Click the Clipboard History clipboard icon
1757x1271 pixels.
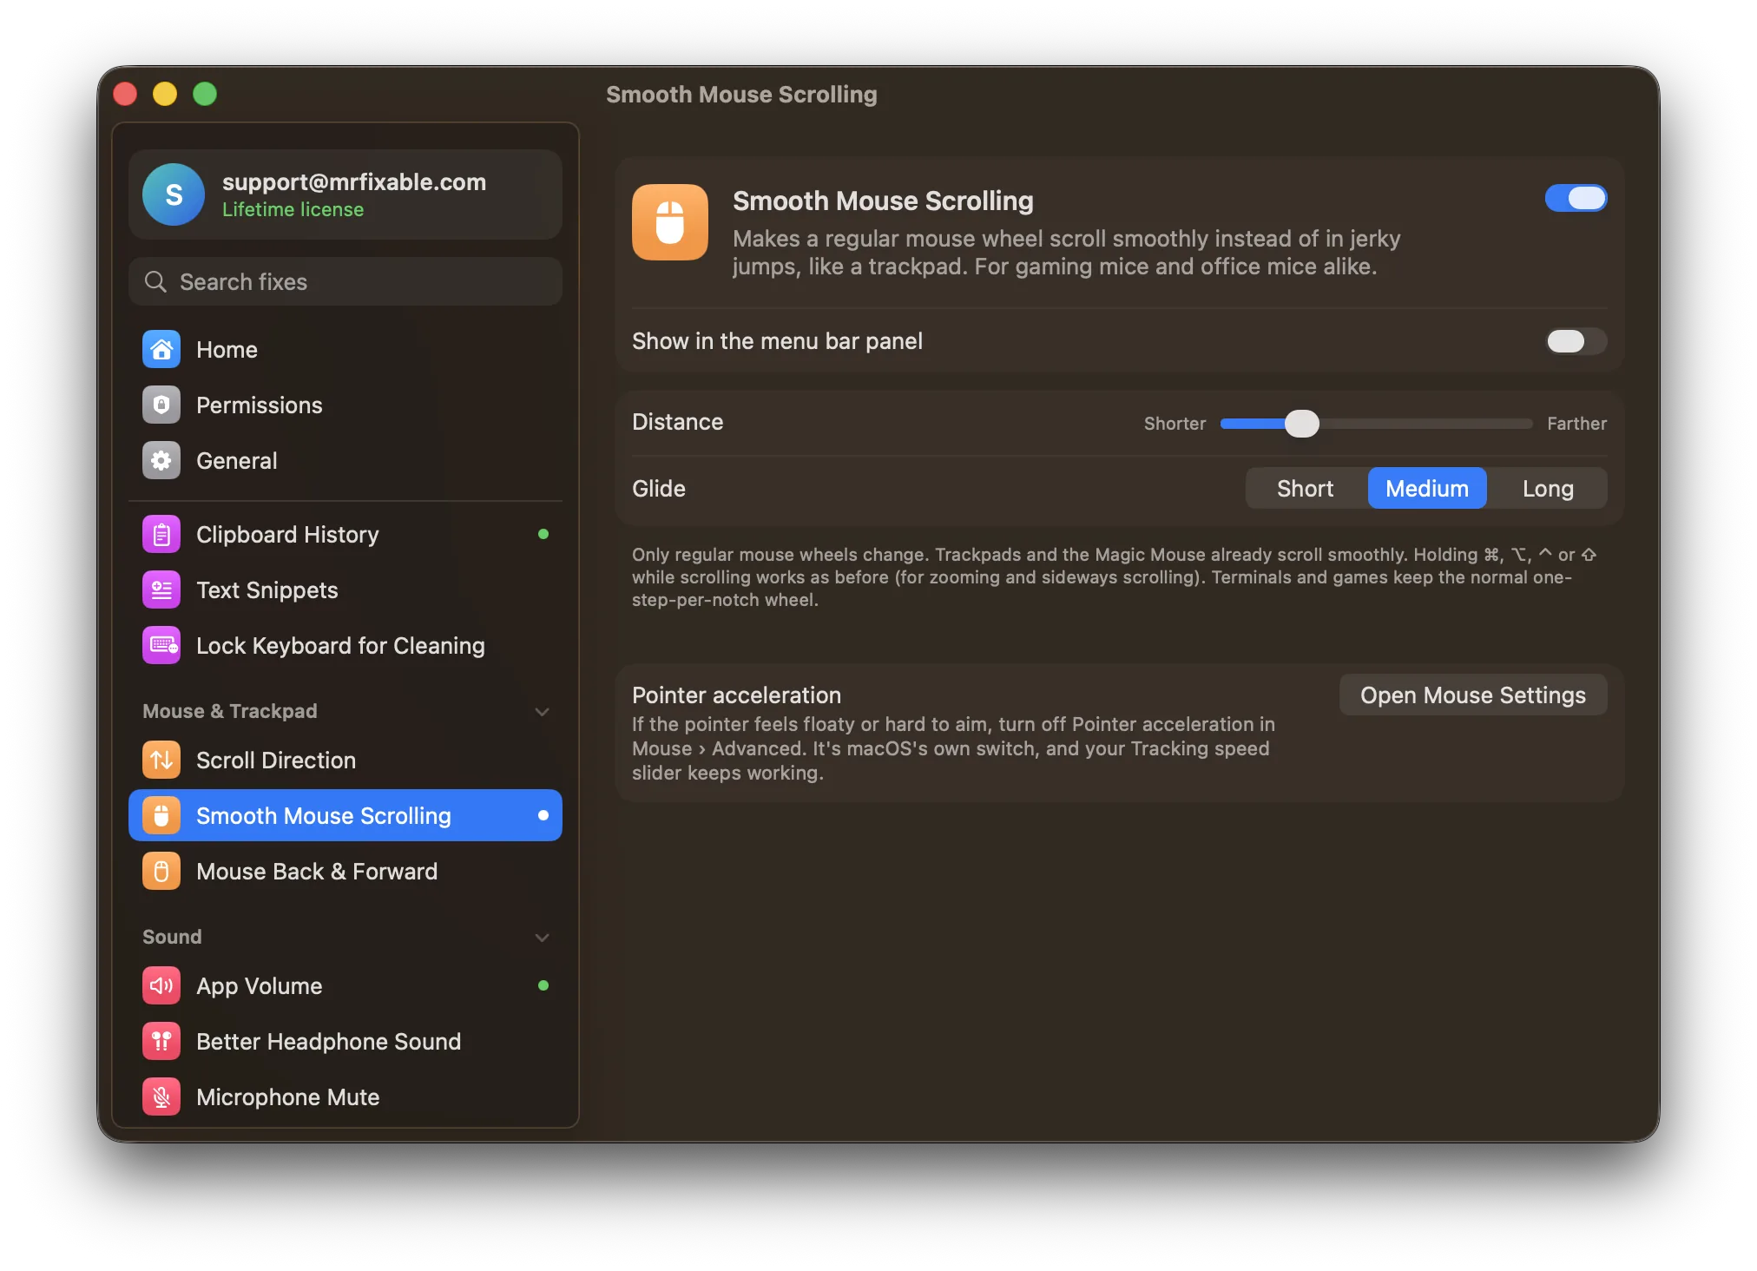click(161, 535)
